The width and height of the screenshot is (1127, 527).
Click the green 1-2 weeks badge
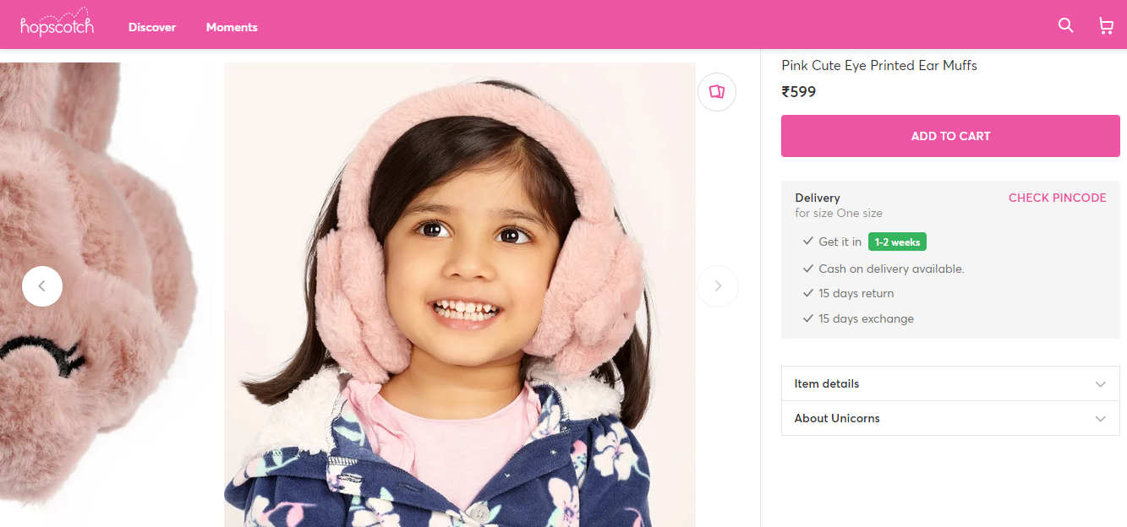897,242
